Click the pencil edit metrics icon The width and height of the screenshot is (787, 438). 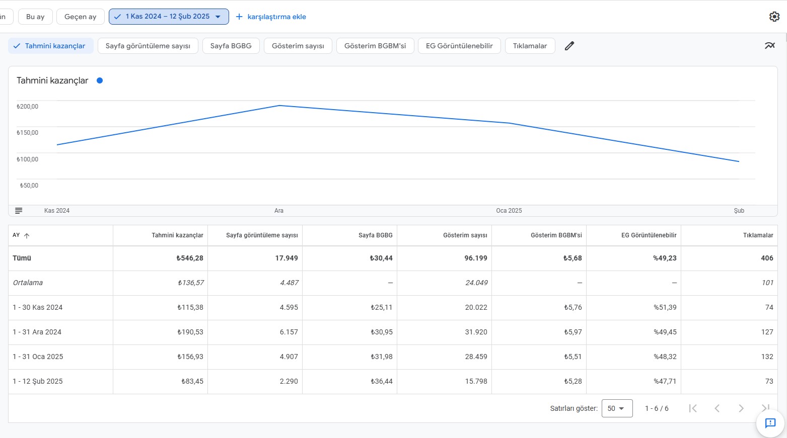click(569, 46)
